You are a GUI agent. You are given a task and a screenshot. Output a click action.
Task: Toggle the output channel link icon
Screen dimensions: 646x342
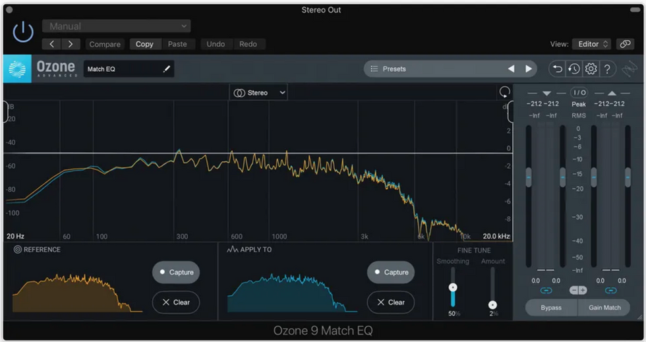pyautogui.click(x=611, y=291)
